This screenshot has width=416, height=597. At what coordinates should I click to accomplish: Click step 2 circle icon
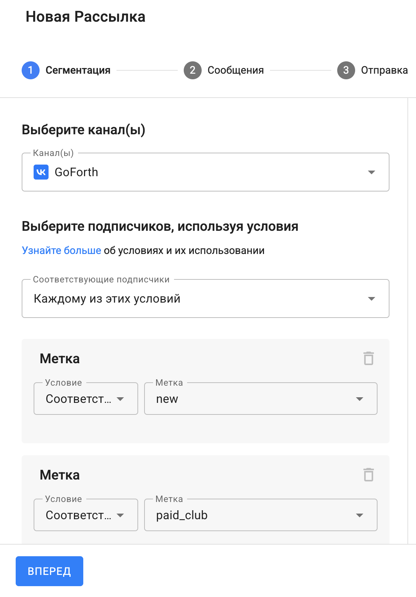point(193,70)
